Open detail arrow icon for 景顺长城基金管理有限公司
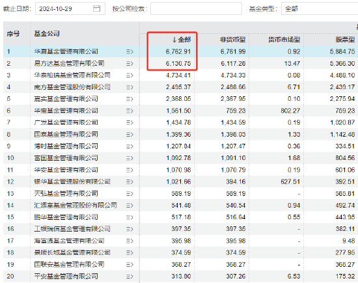This screenshot has height=283, width=358. coord(130,253)
